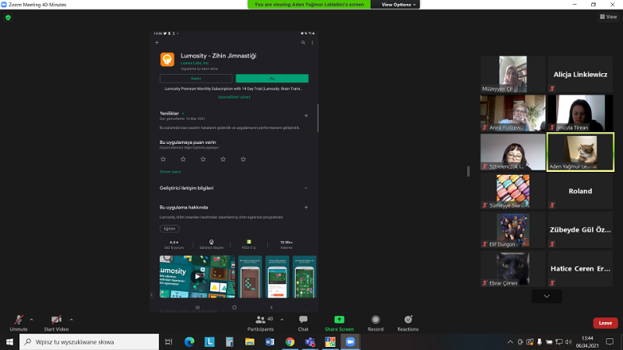This screenshot has width=623, height=350.
Task: Tap the search icon in Play Store
Action: [x=303, y=43]
